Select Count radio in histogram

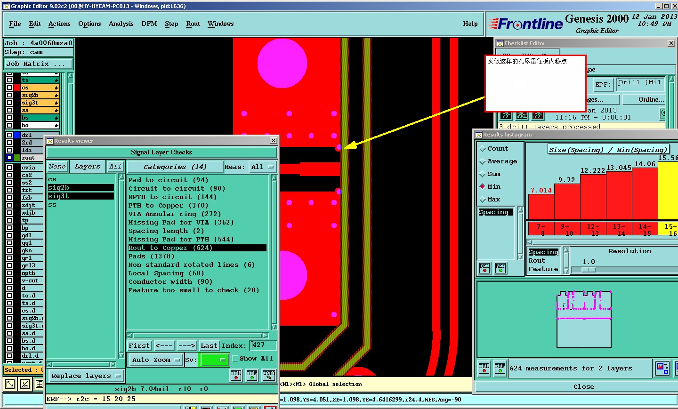(x=483, y=149)
